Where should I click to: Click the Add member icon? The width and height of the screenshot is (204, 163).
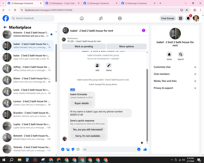[x=98, y=66]
